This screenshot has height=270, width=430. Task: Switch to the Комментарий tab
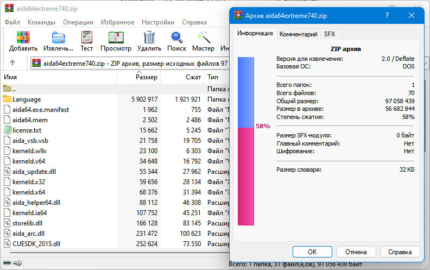point(298,34)
